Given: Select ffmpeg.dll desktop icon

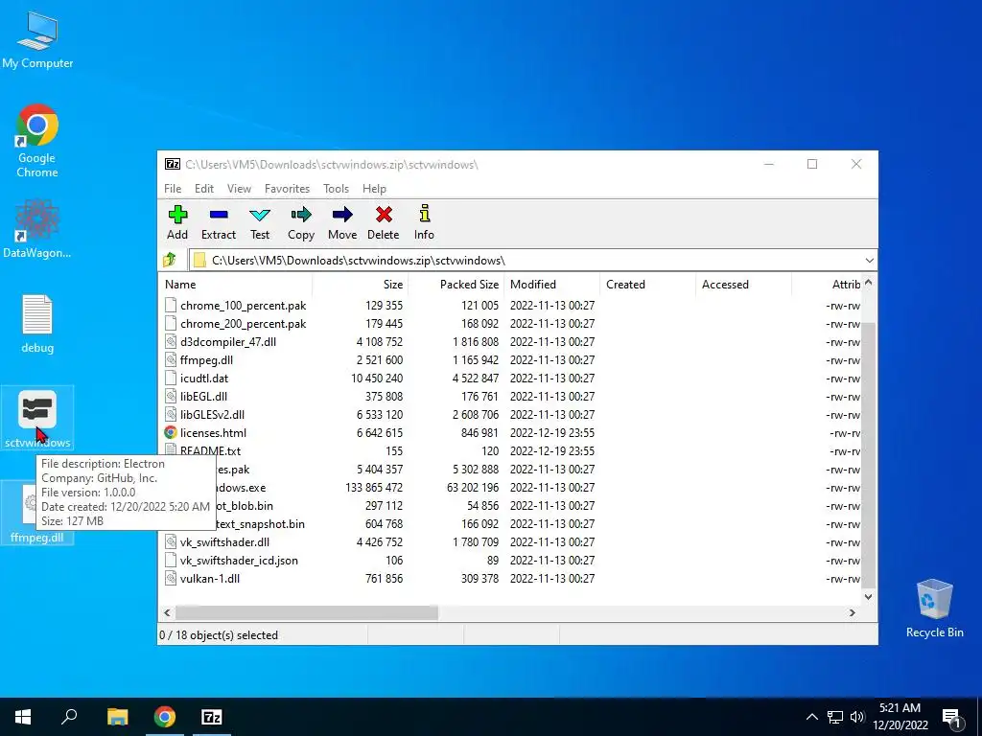Looking at the screenshot, I should [x=37, y=514].
